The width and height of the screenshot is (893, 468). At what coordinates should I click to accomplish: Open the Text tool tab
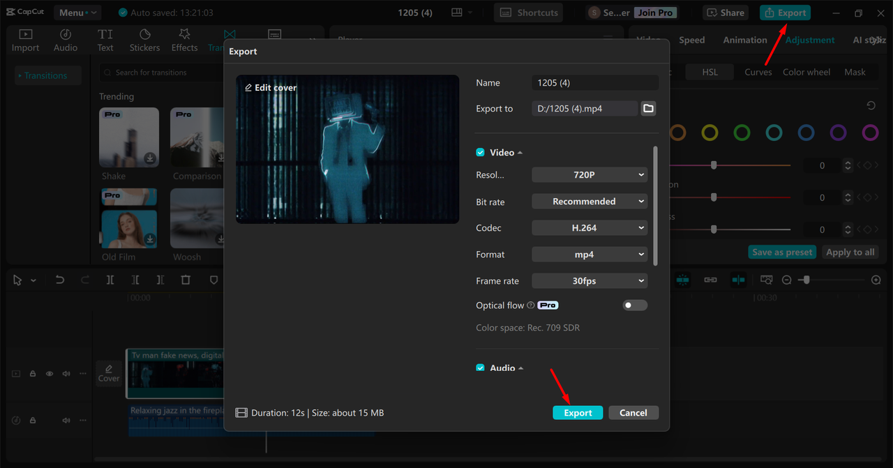[105, 40]
